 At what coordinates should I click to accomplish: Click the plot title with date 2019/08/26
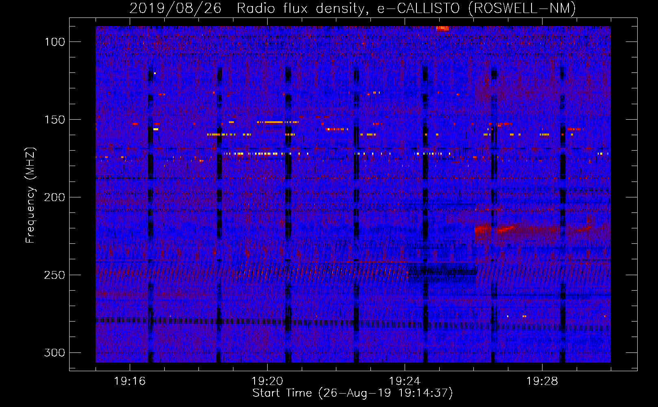(353, 8)
